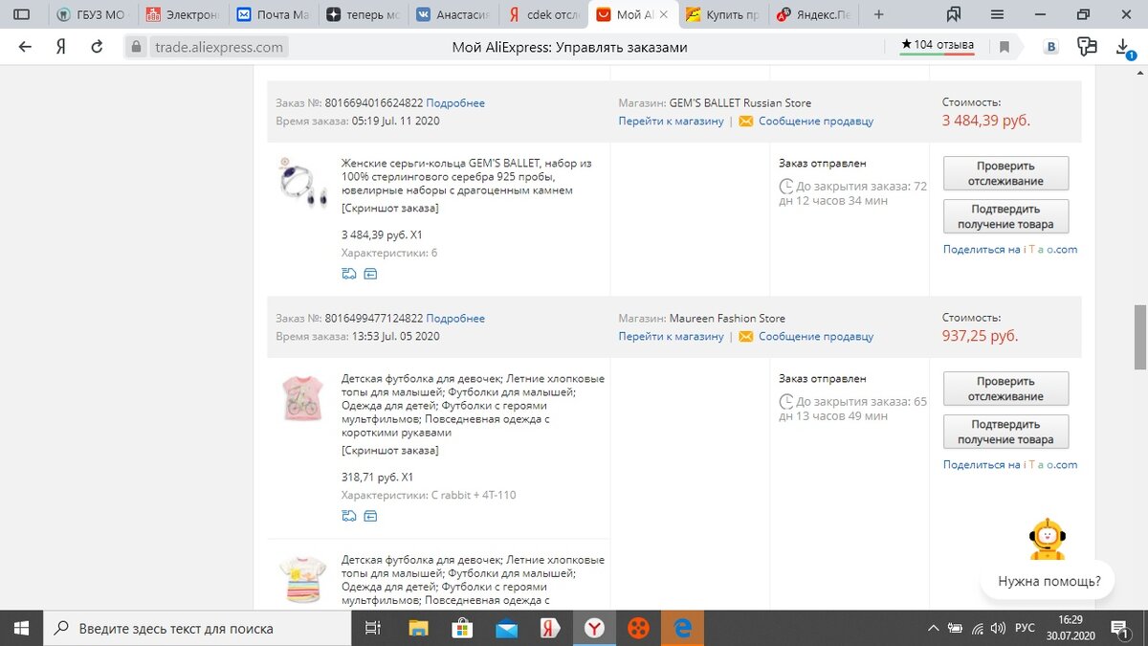Open the VK extension icon
This screenshot has height=646, width=1148.
pos(1052,47)
